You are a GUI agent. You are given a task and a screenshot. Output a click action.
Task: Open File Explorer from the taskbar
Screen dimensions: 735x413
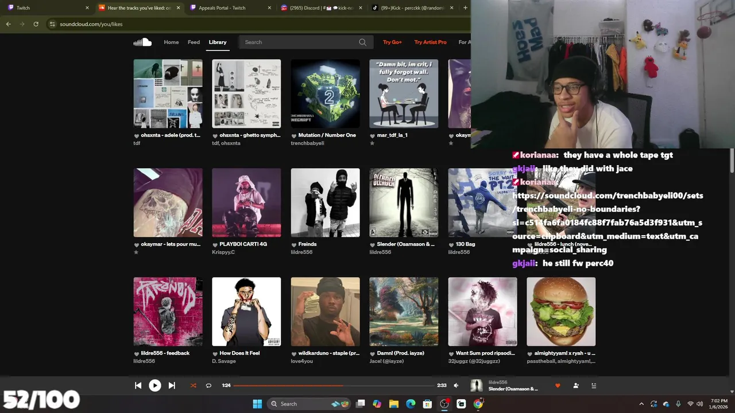click(x=393, y=404)
